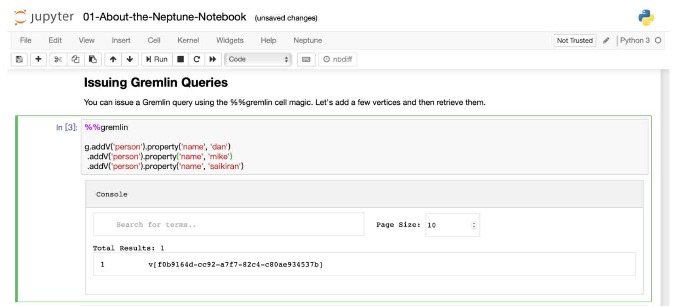Restart kernel and re-run the whole notebook
The height and width of the screenshot is (307, 673).
point(212,59)
